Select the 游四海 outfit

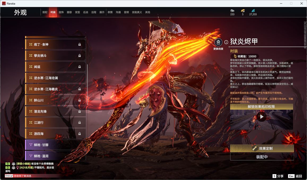(56, 134)
